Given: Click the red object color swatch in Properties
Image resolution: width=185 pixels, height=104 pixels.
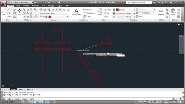Looking at the screenshot, I should click(117, 10).
